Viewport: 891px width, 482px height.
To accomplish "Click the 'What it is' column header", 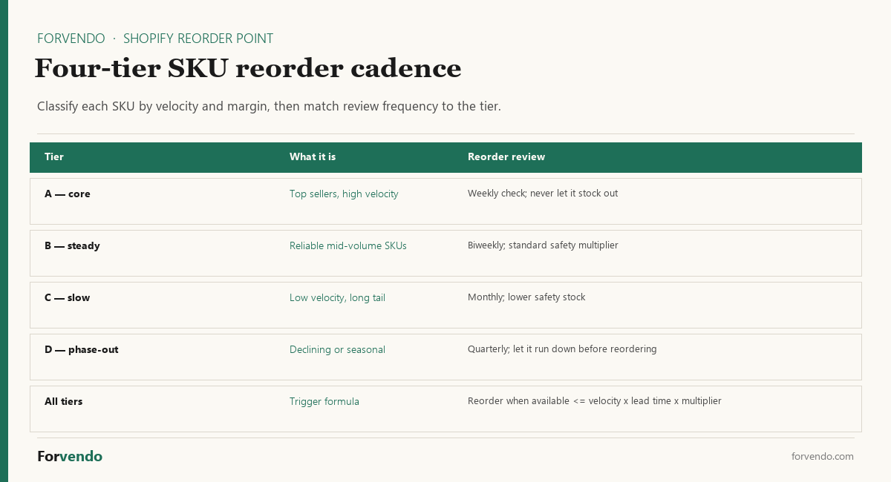I will coord(313,157).
